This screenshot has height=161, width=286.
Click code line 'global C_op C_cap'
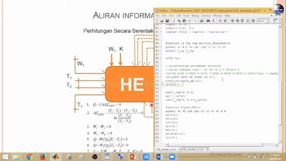coord(180,51)
